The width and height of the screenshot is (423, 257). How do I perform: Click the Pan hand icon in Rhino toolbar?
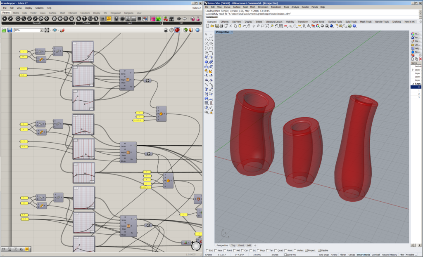click(x=249, y=26)
